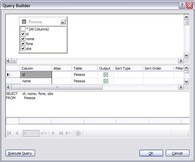Minimize the Pessoa table box
The width and height of the screenshot is (195, 162).
[x=63, y=22]
